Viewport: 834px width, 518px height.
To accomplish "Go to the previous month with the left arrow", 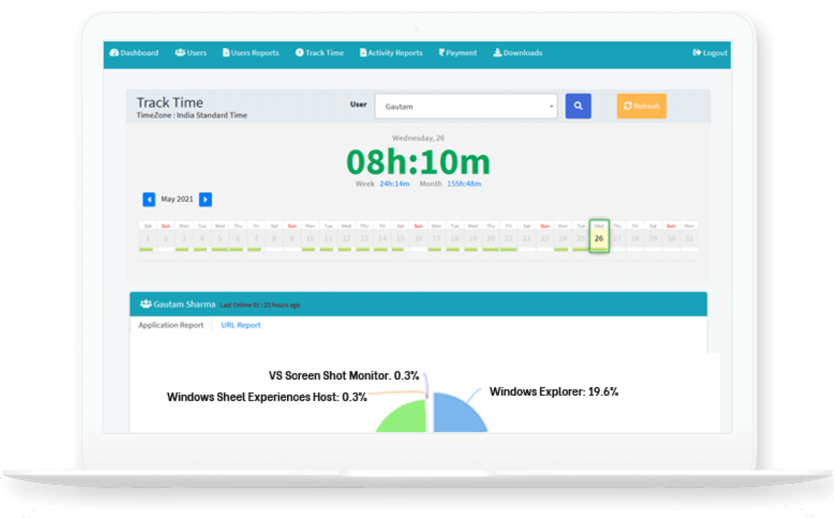I will (x=149, y=200).
